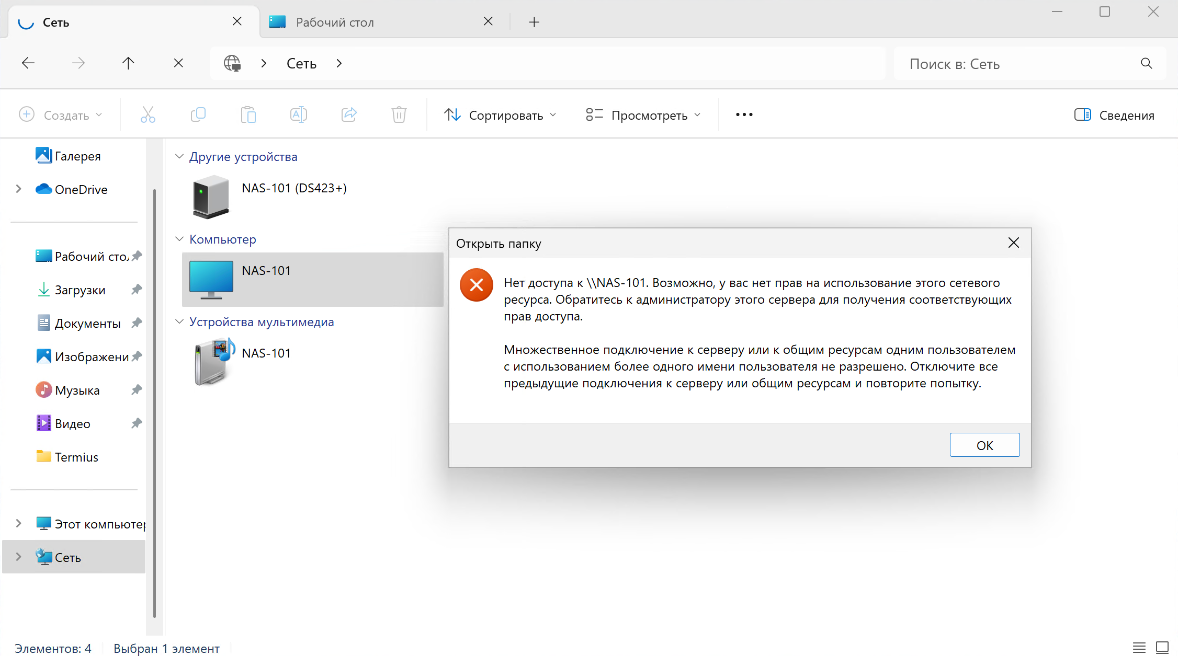The height and width of the screenshot is (656, 1178).
Task: Collapse the Другие устройства group
Action: coord(179,156)
